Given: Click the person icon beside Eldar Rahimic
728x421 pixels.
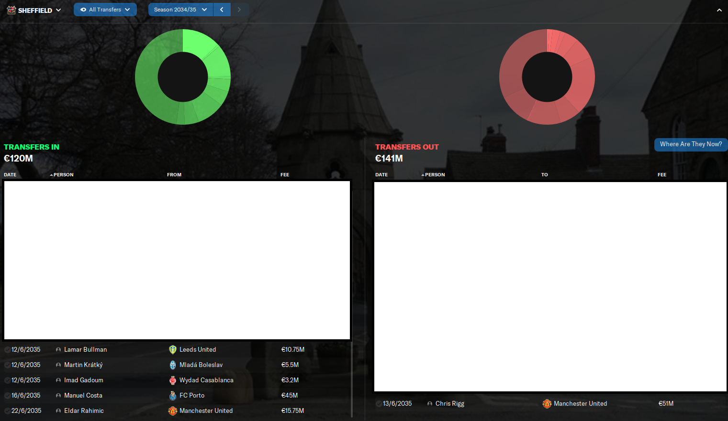Looking at the screenshot, I should point(58,411).
